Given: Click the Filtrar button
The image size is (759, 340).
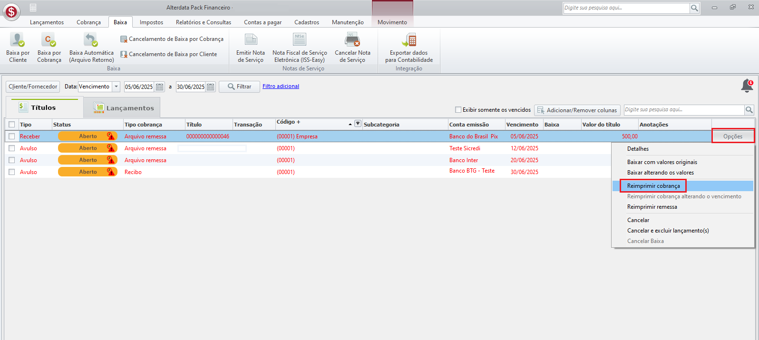Looking at the screenshot, I should [x=239, y=87].
